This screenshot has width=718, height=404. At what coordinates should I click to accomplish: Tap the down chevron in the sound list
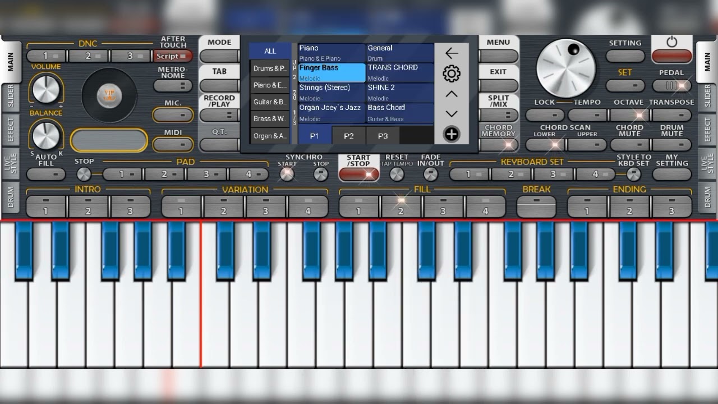coord(452,114)
